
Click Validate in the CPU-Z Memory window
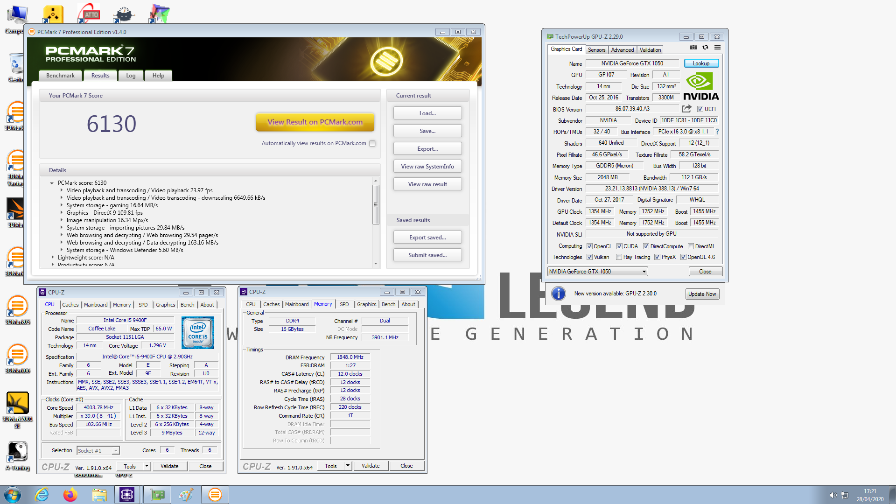(371, 466)
